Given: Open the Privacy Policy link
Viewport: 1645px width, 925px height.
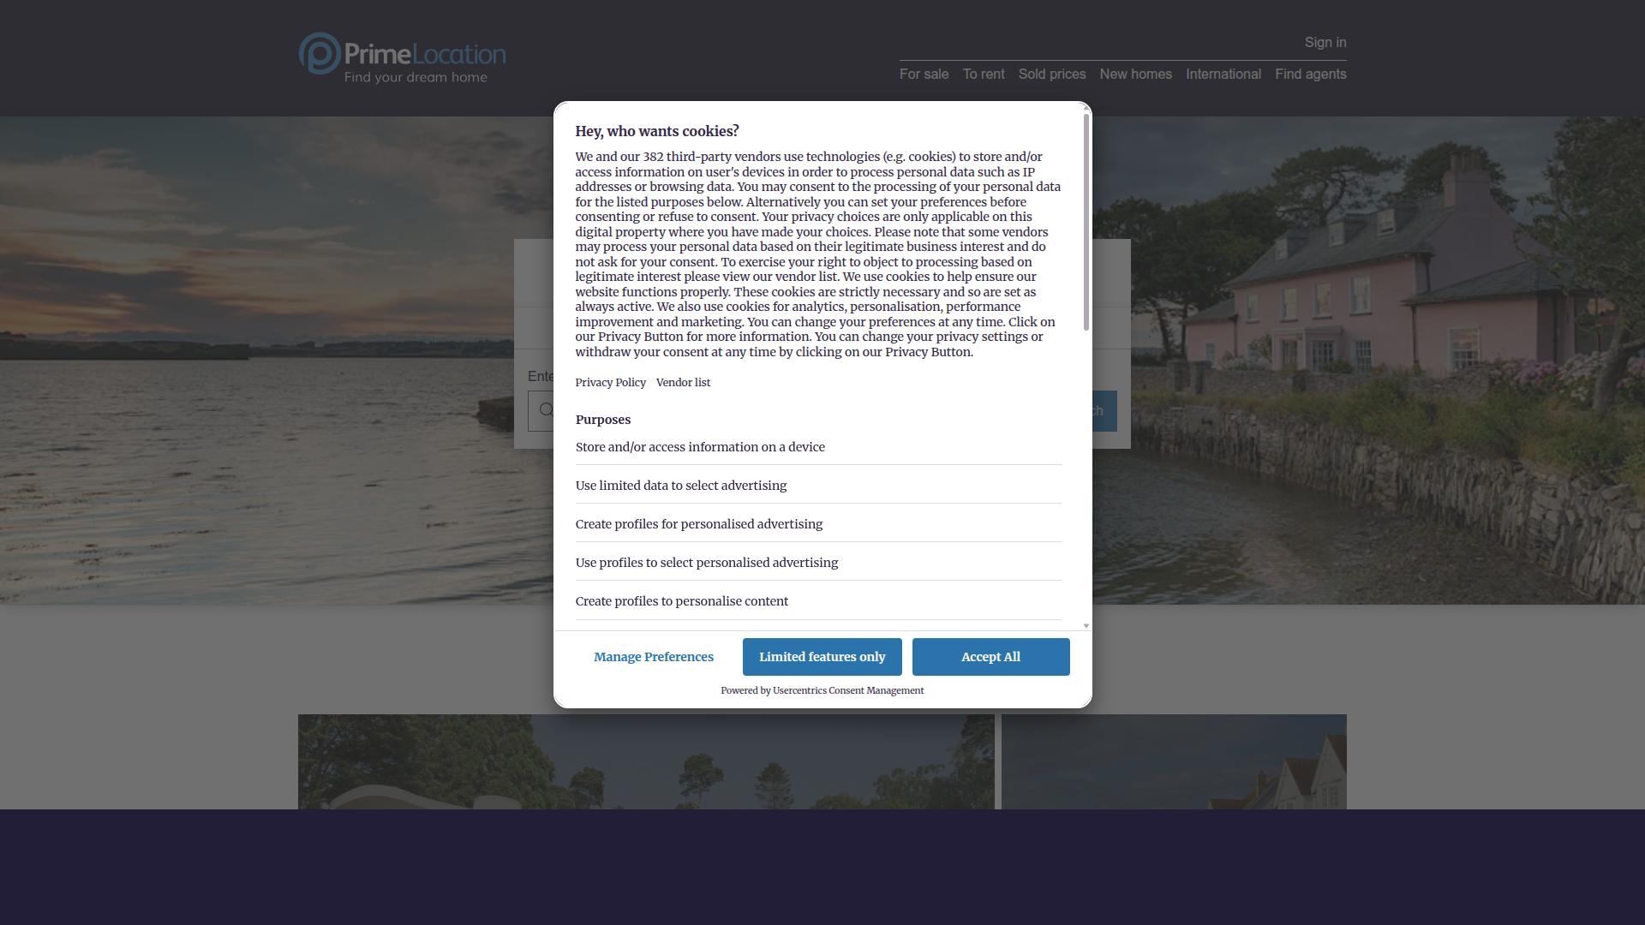Looking at the screenshot, I should pos(611,383).
